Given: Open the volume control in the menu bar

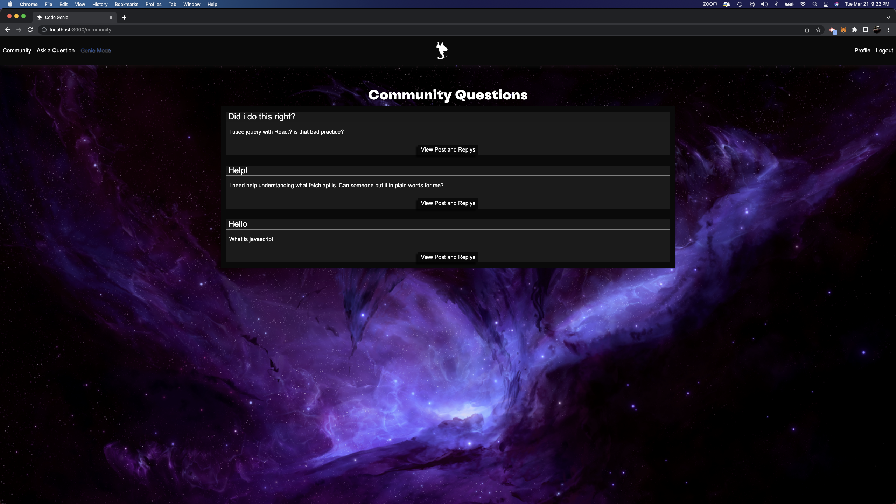Looking at the screenshot, I should click(x=764, y=4).
